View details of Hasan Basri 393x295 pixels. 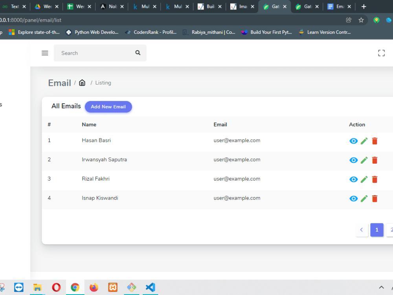(353, 141)
